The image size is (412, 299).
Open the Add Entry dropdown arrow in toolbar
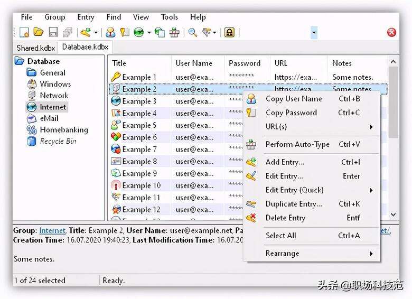point(96,33)
